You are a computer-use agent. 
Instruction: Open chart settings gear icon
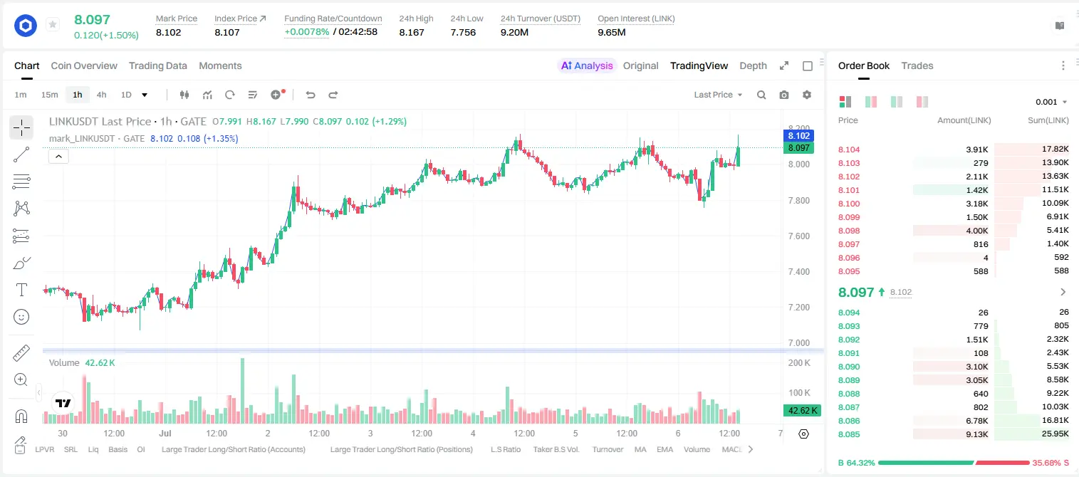pos(807,95)
